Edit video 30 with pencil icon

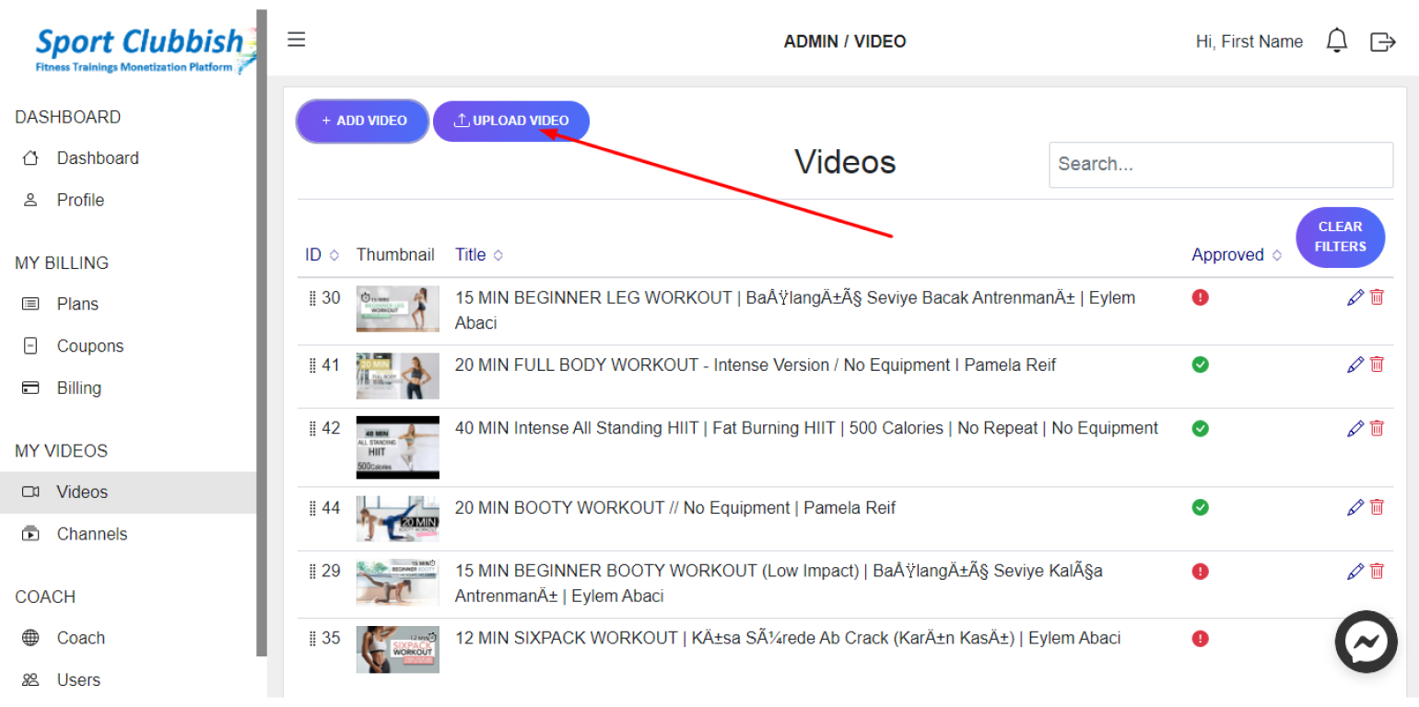point(1354,297)
